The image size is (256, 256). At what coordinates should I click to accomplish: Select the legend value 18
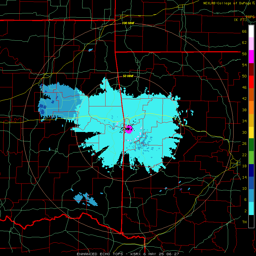pyautogui.click(x=244, y=166)
